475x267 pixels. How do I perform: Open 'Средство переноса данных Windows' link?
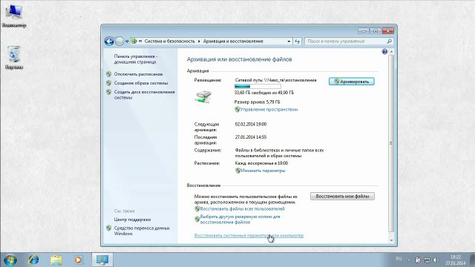pos(142,231)
